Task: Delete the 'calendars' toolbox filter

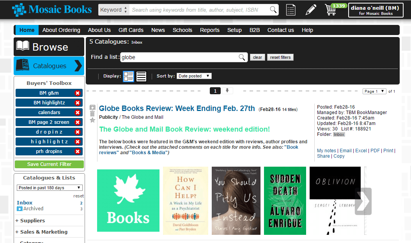Action: [x=78, y=113]
